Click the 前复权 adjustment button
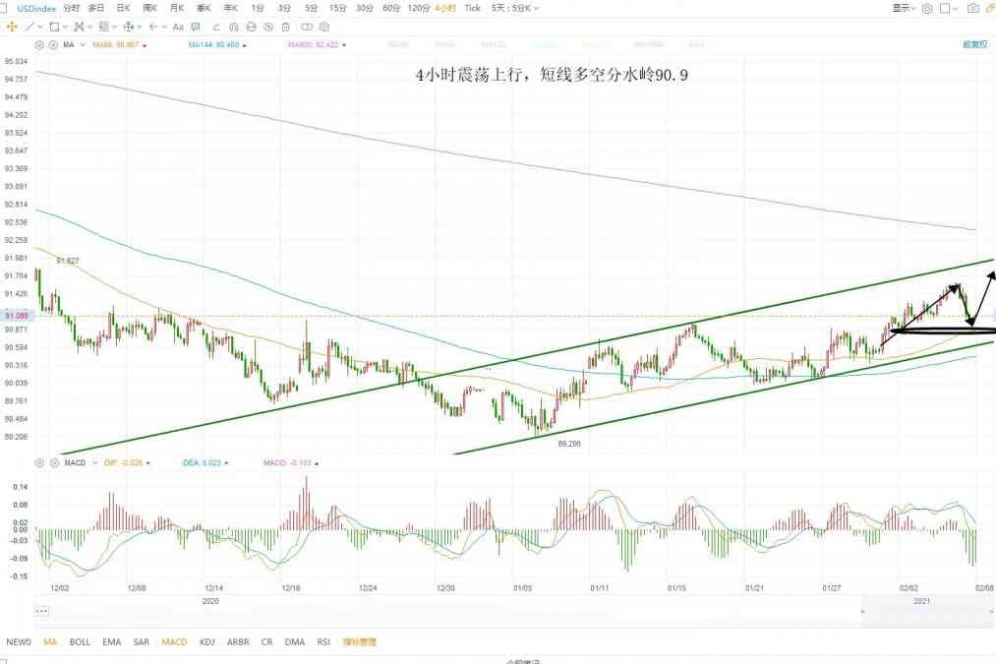The image size is (996, 664). 974,45
